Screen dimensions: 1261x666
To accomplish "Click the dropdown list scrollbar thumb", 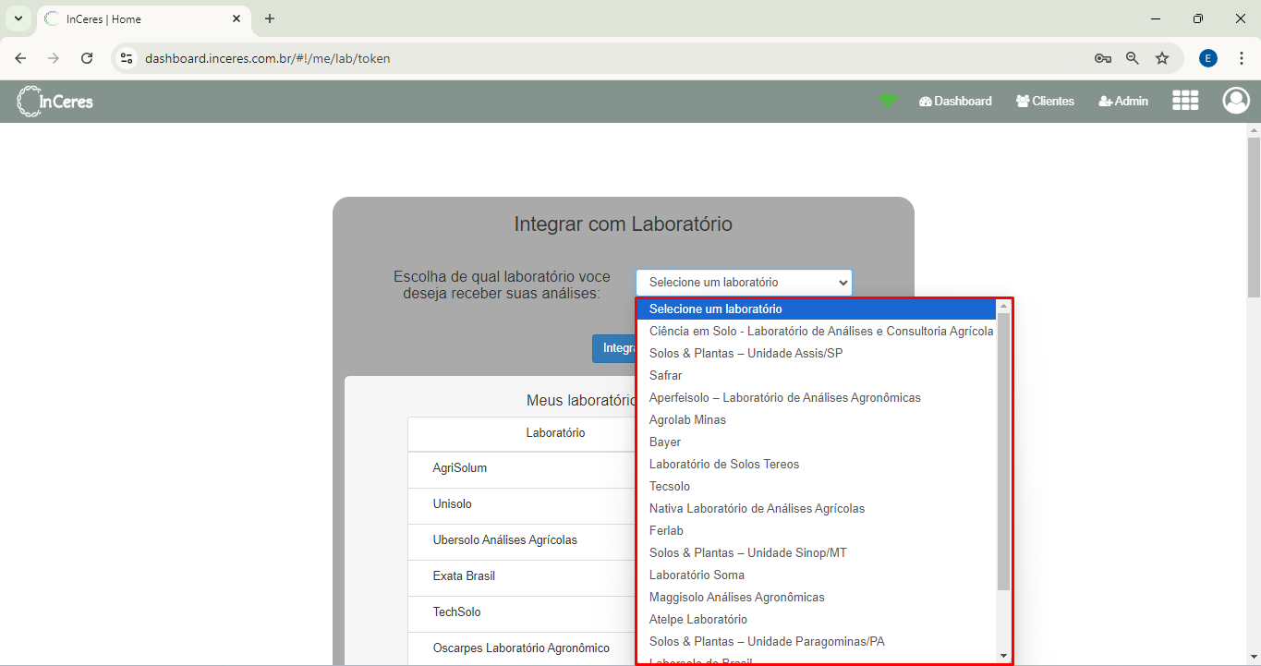I will (x=1004, y=452).
